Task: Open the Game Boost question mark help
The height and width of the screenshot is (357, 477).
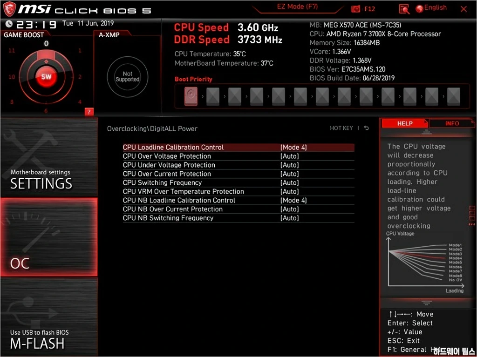Action: point(89,112)
